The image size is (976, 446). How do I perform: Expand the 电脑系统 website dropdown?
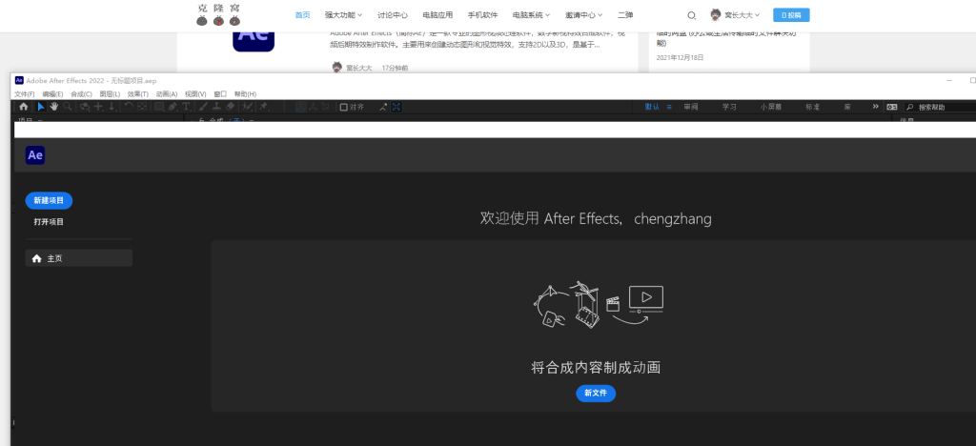click(x=531, y=15)
